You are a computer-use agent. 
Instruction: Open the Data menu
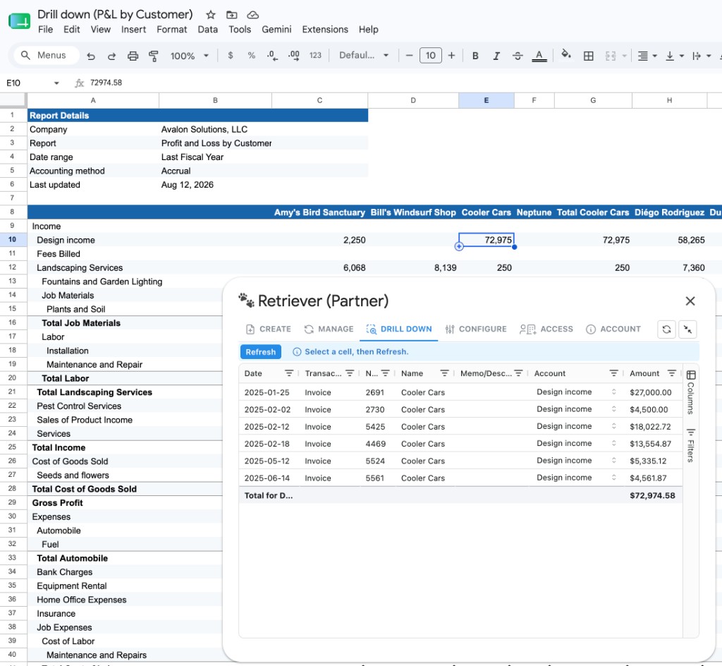[208, 30]
